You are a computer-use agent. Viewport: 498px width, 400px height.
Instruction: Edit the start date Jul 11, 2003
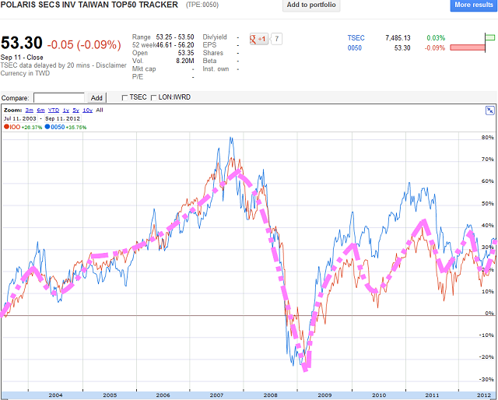pos(20,118)
